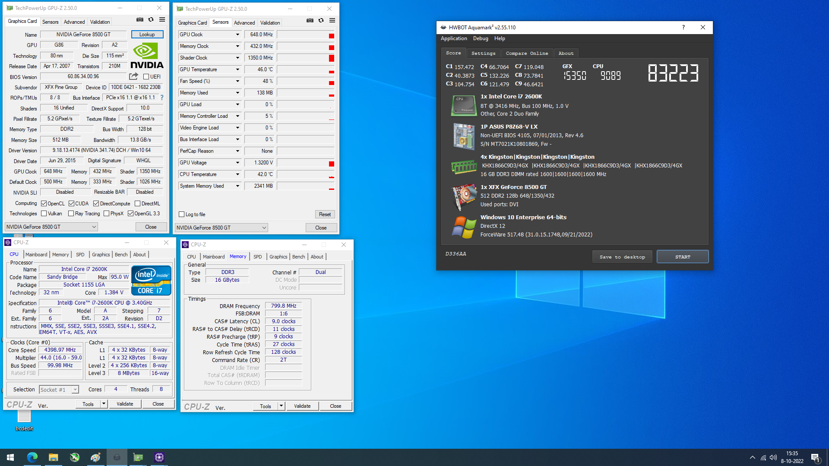Switch to SPD tab in CPU-Z Memory window

point(258,257)
